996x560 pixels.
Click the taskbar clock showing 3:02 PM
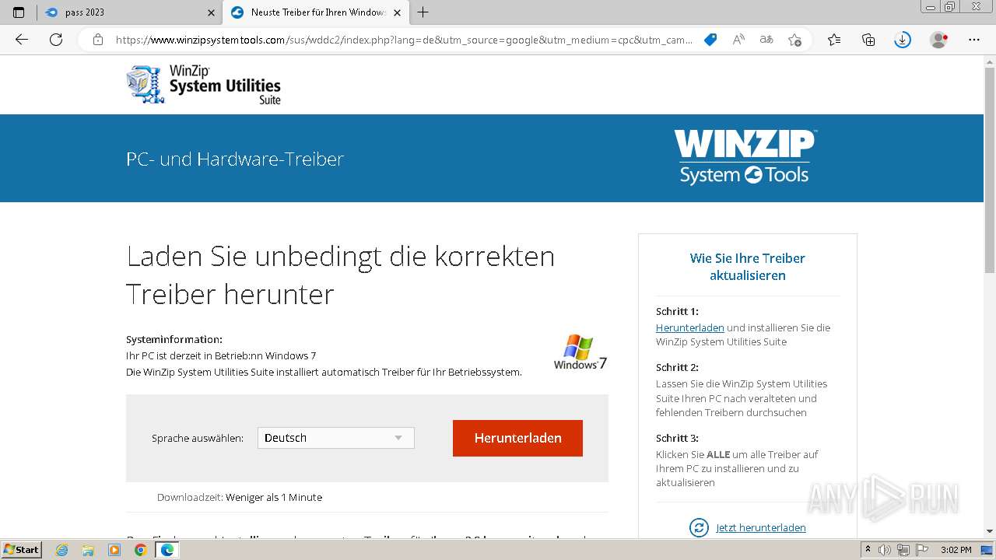956,550
